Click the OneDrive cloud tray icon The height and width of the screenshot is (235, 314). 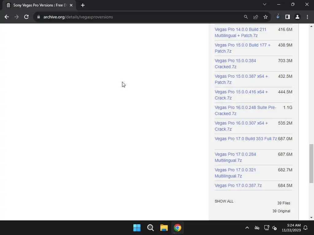tap(257, 228)
